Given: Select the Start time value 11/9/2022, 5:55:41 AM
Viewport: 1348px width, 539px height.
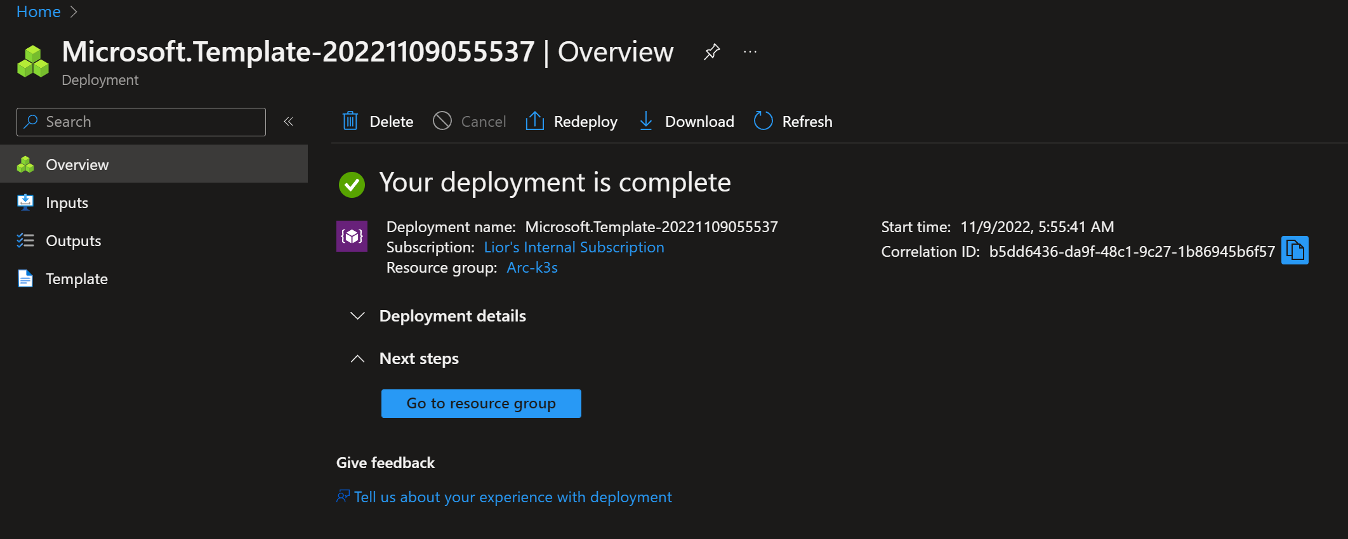Looking at the screenshot, I should [1037, 227].
